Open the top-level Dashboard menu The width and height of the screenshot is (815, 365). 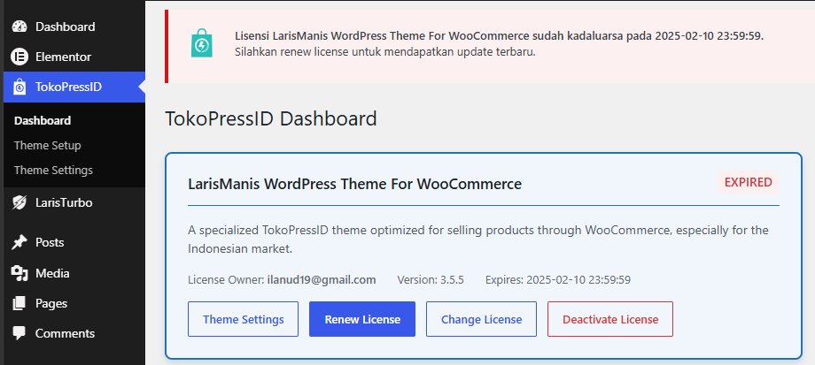tap(74, 27)
